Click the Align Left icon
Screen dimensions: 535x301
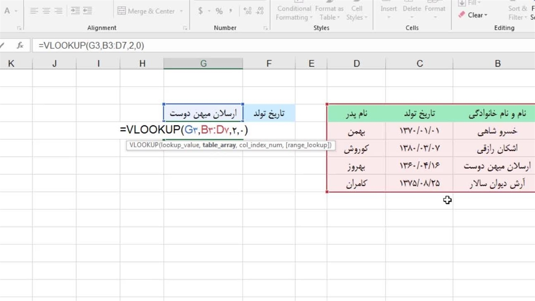(x=34, y=11)
